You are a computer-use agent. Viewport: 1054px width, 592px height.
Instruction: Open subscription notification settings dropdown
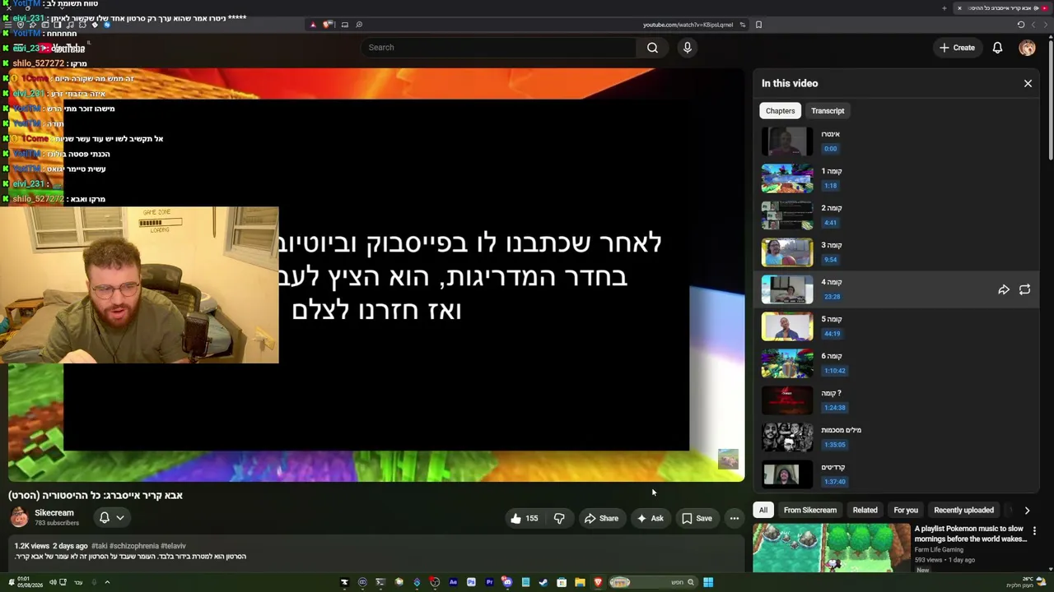pos(111,517)
